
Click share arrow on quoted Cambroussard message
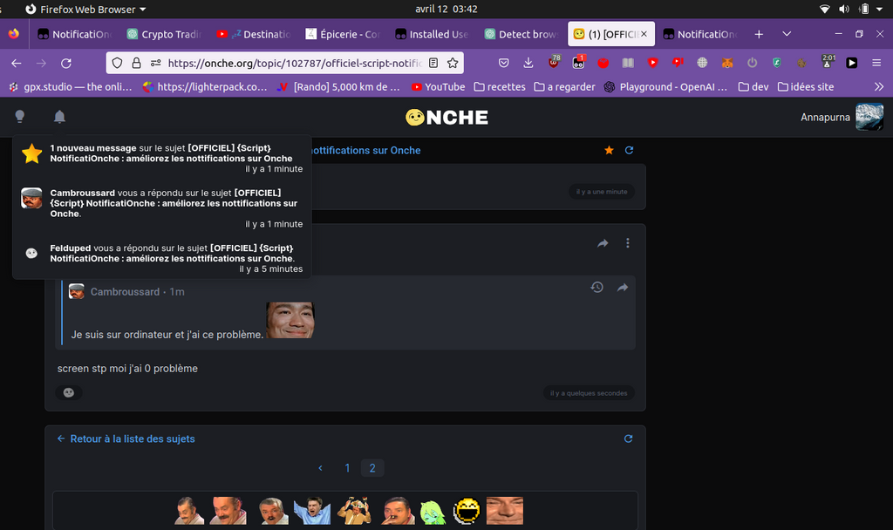[623, 288]
